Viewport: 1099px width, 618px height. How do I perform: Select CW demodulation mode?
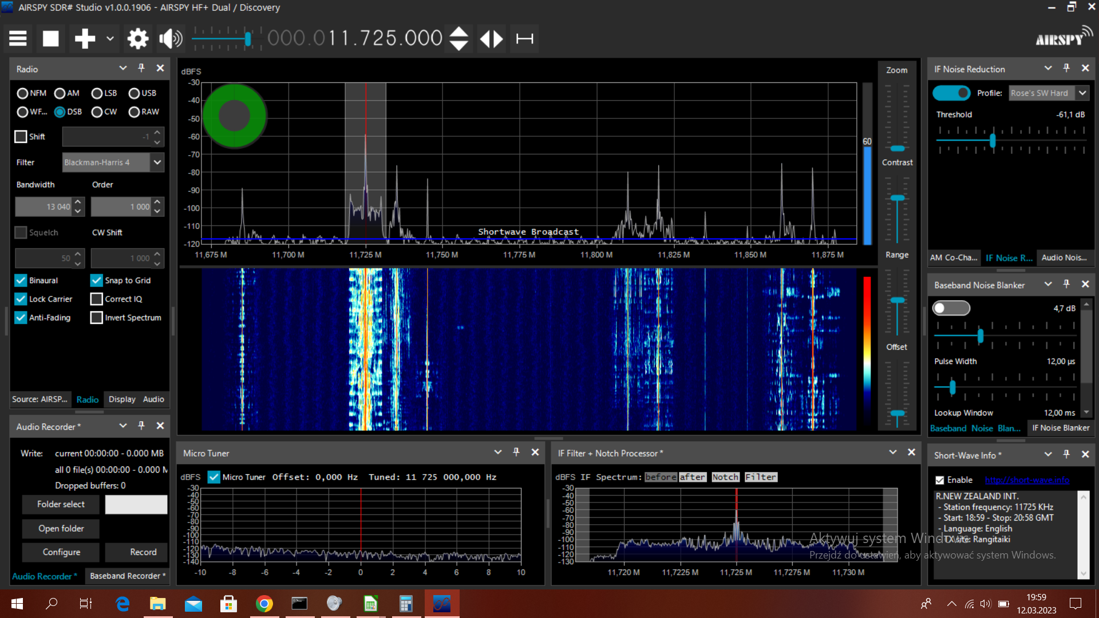pyautogui.click(x=97, y=112)
